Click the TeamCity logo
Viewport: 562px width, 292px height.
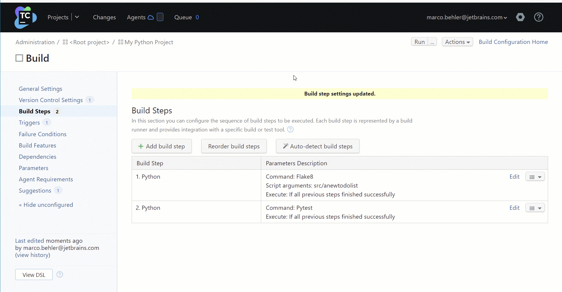(x=25, y=17)
